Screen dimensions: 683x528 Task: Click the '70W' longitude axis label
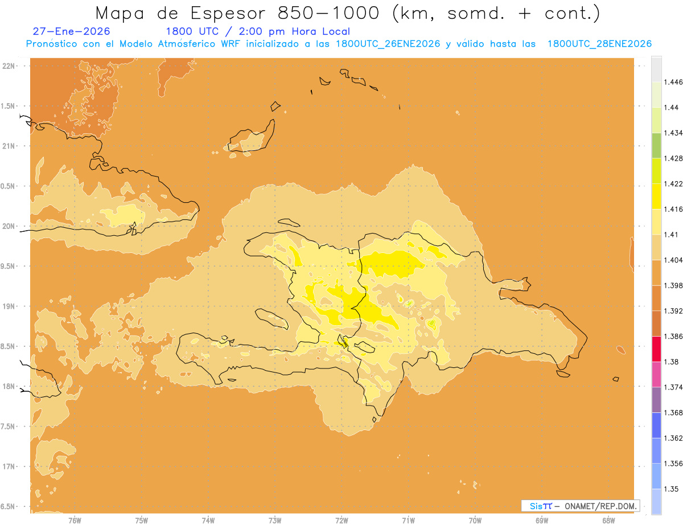point(475,521)
